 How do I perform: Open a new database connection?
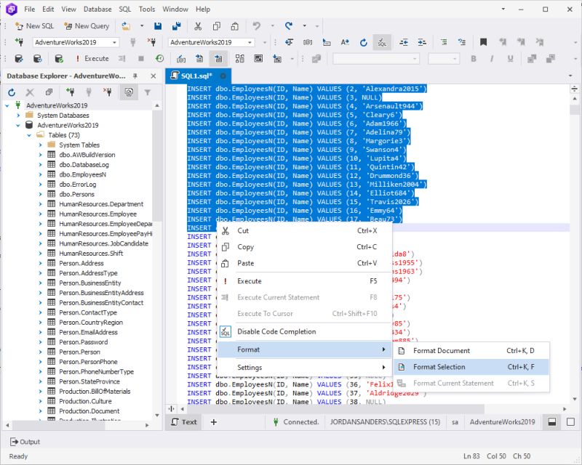pos(71,92)
